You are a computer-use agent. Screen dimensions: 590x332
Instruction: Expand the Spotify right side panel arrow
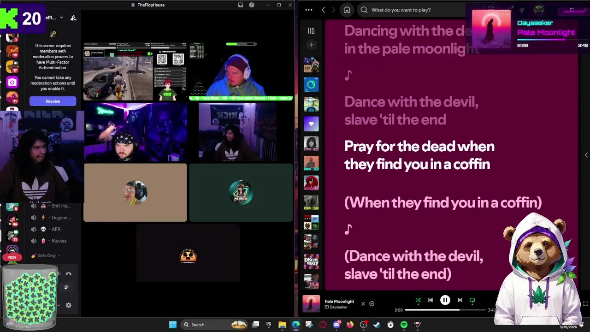[586, 155]
